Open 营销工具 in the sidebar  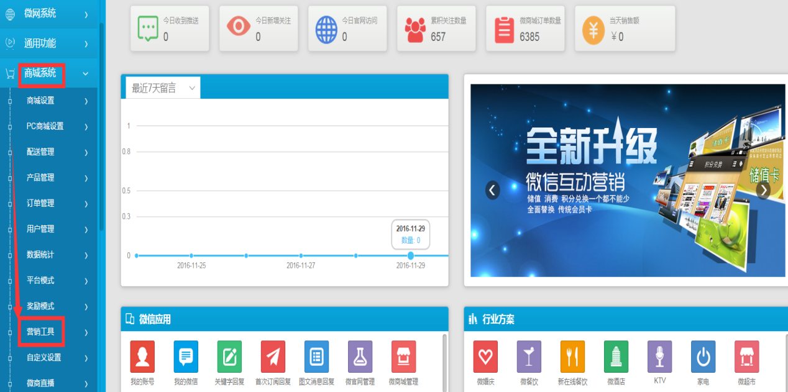(x=41, y=332)
